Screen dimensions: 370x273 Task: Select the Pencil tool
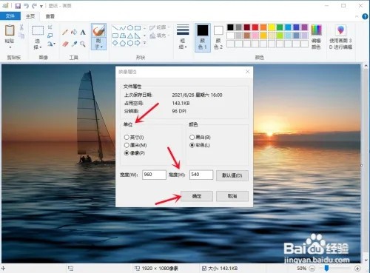65,32
